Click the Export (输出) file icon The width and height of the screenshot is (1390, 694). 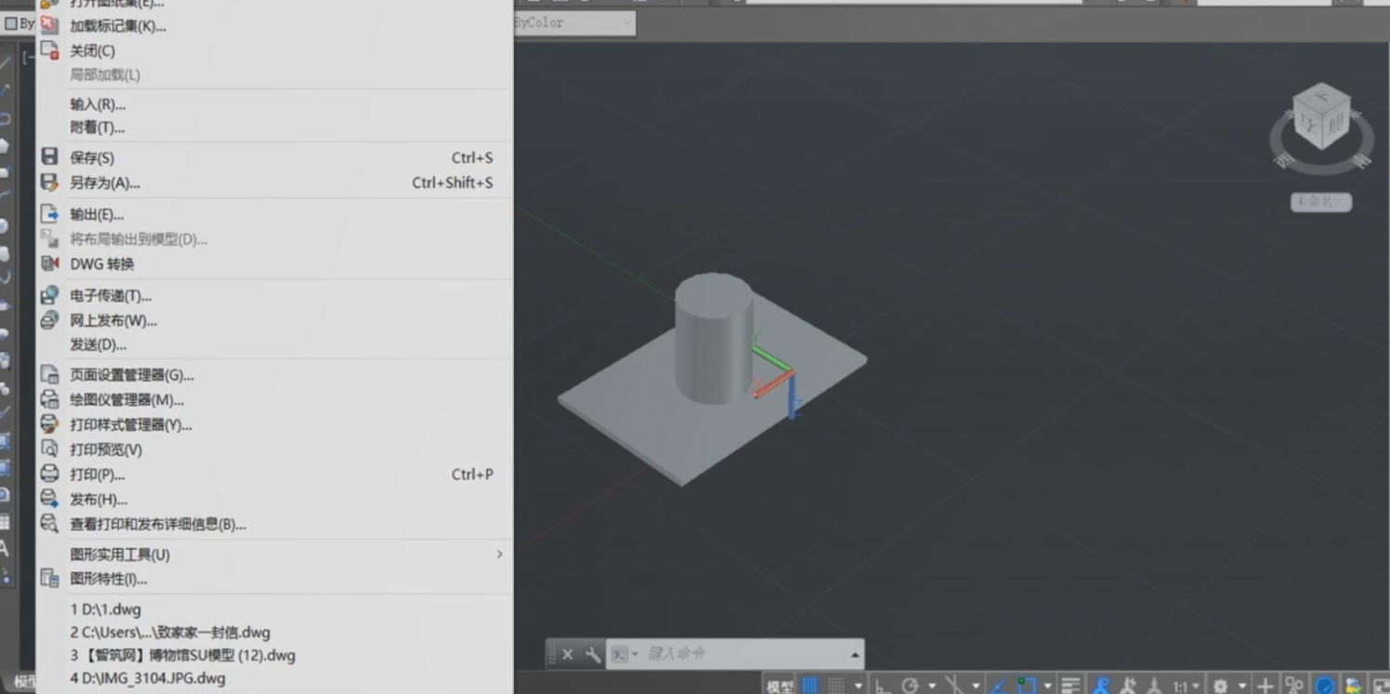pyautogui.click(x=49, y=214)
